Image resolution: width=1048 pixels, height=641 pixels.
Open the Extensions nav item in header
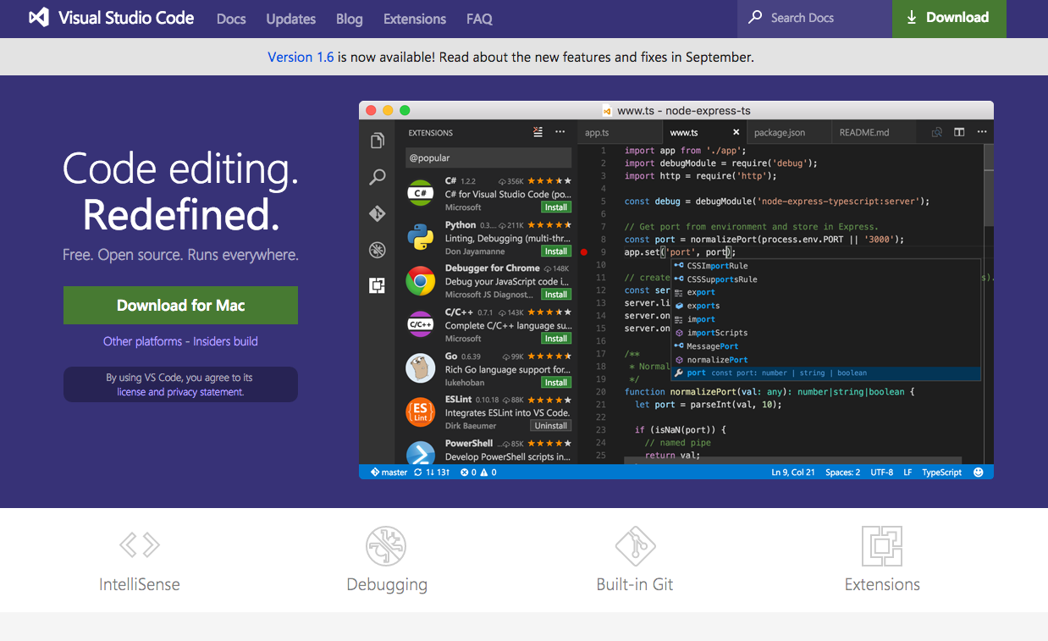coord(415,19)
